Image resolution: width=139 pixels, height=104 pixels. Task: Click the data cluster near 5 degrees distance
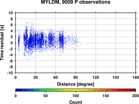pyautogui.click(x=19, y=41)
